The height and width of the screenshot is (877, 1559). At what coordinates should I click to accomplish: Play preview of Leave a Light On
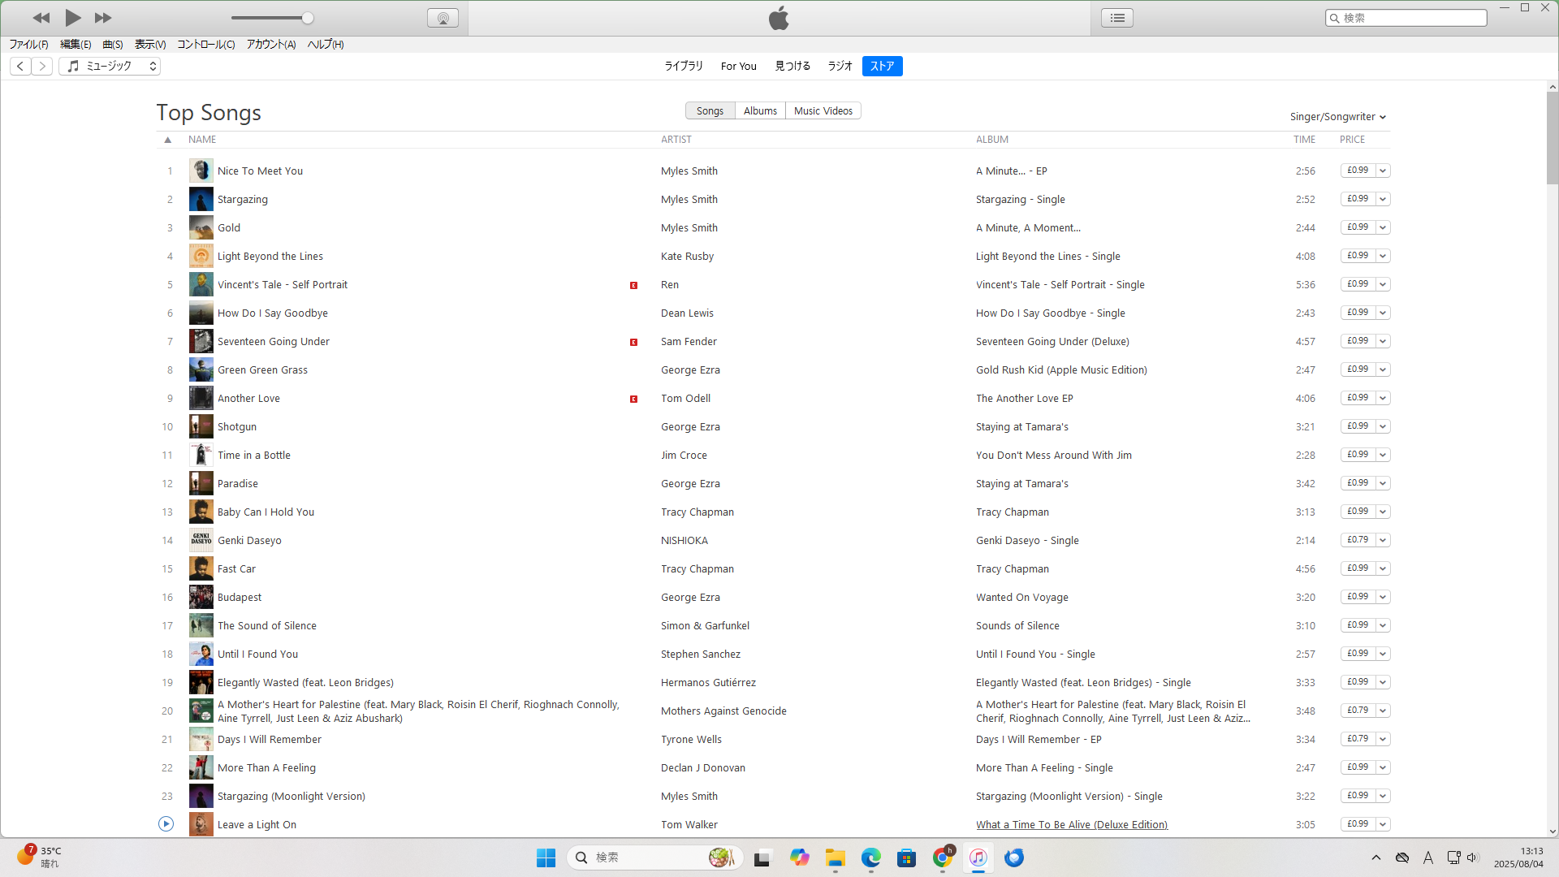coord(166,824)
